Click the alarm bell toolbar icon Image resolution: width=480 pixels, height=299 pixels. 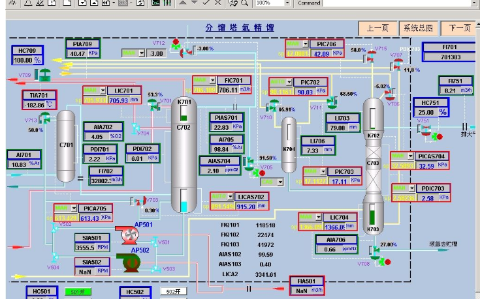[28, 3]
